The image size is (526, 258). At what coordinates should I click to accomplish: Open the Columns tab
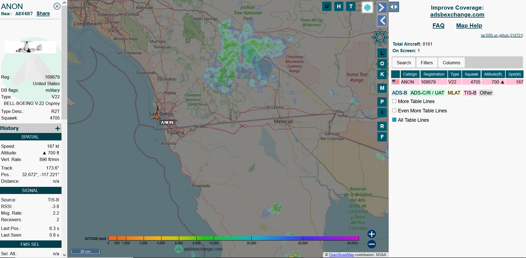[451, 63]
